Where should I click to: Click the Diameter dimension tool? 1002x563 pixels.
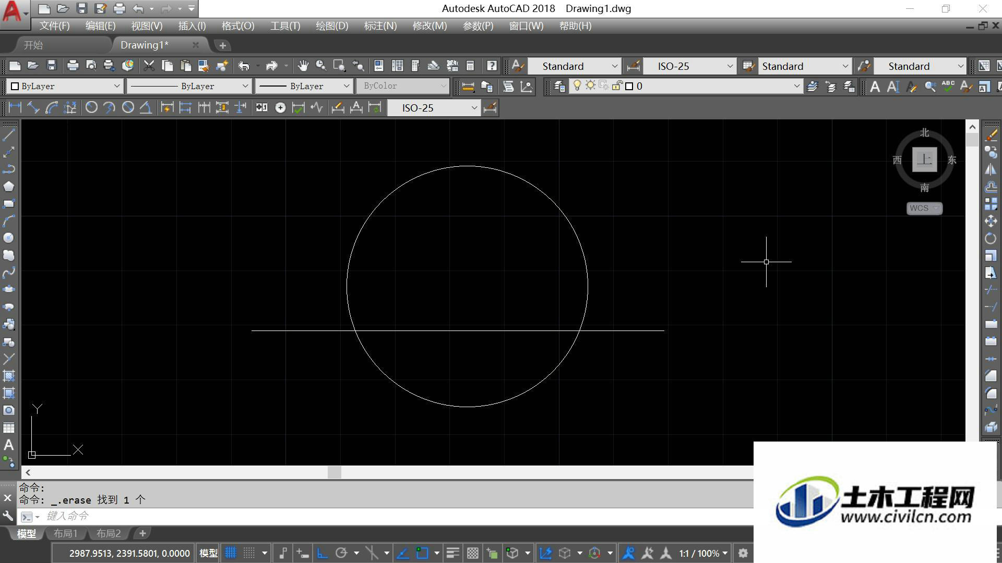[x=128, y=107]
